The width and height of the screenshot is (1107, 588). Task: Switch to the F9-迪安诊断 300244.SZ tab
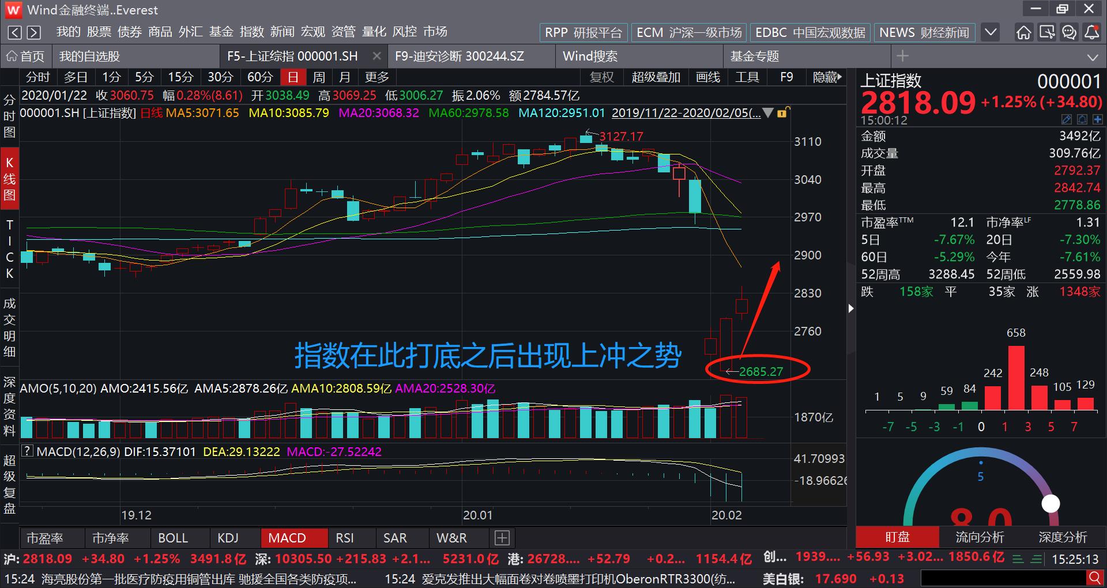(458, 56)
